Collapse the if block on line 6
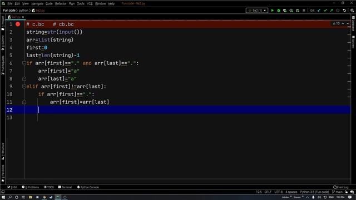The image size is (356, 200). pos(24,63)
